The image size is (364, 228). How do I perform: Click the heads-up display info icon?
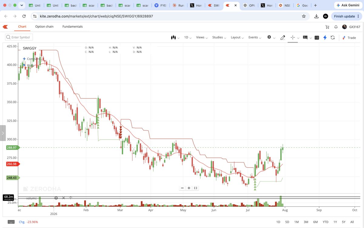pyautogui.click(x=305, y=37)
